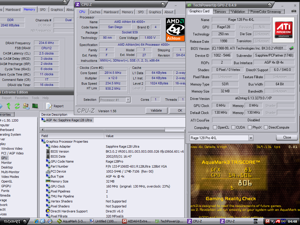Screen dimensions: 300x225
Task: Click the BIOS save chip icon in GPU-Z
Action: click(292, 48)
